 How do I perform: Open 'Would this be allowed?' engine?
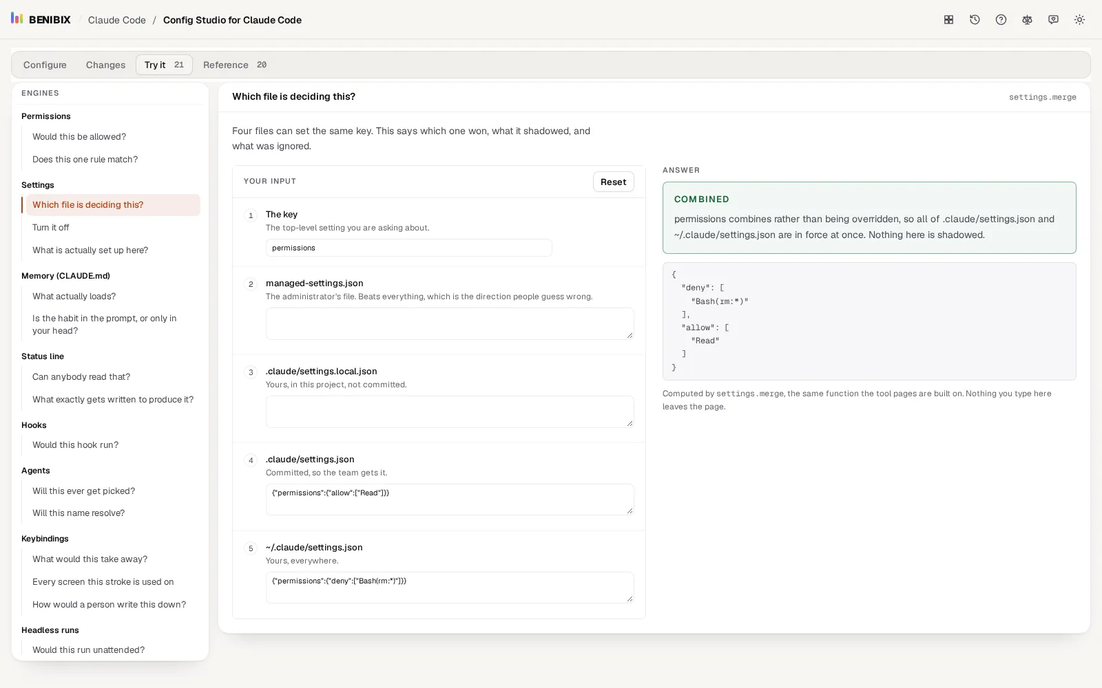coord(113,137)
